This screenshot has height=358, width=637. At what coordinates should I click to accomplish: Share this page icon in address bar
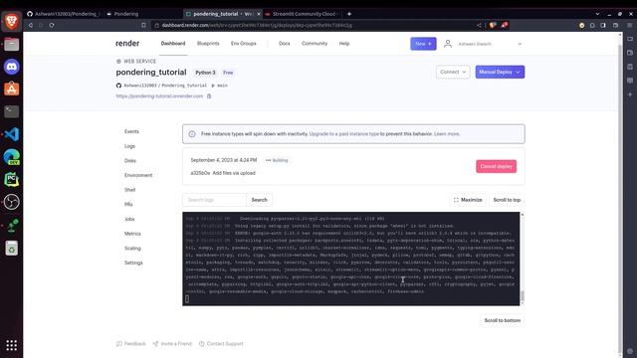tap(480, 25)
